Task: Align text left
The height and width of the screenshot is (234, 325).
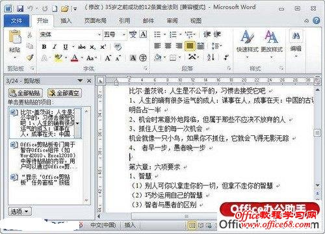Action: pos(157,46)
